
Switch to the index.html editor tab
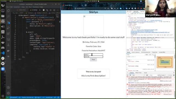(21, 10)
